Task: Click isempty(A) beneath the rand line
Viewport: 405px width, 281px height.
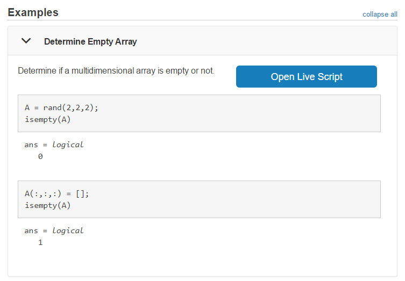Action: click(48, 119)
